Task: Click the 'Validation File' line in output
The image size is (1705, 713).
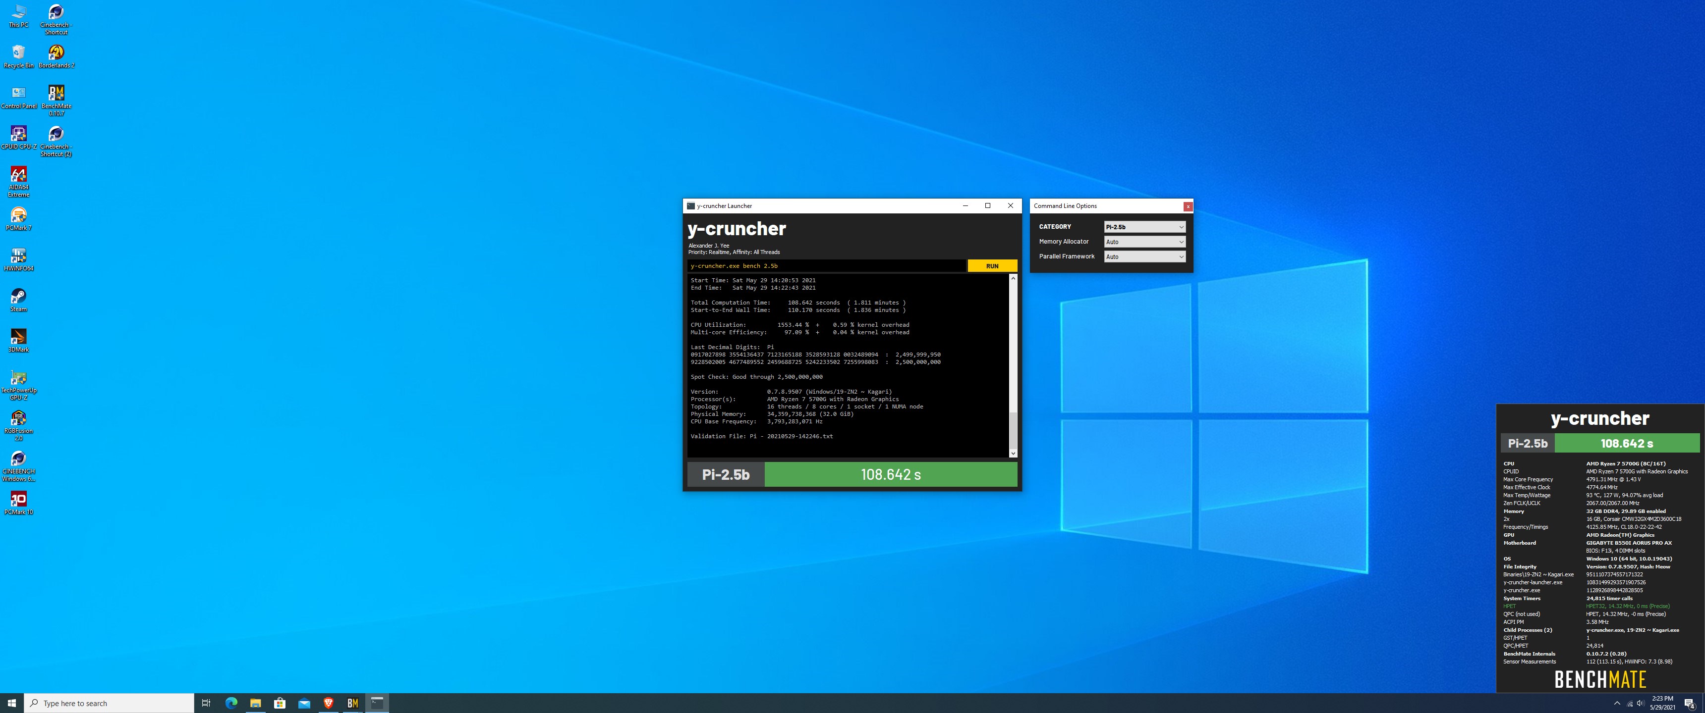Action: pos(762,437)
